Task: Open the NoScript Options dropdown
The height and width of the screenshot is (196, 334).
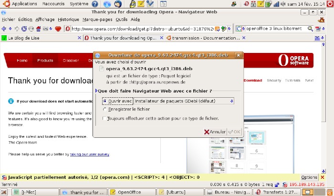Action: tap(309, 177)
